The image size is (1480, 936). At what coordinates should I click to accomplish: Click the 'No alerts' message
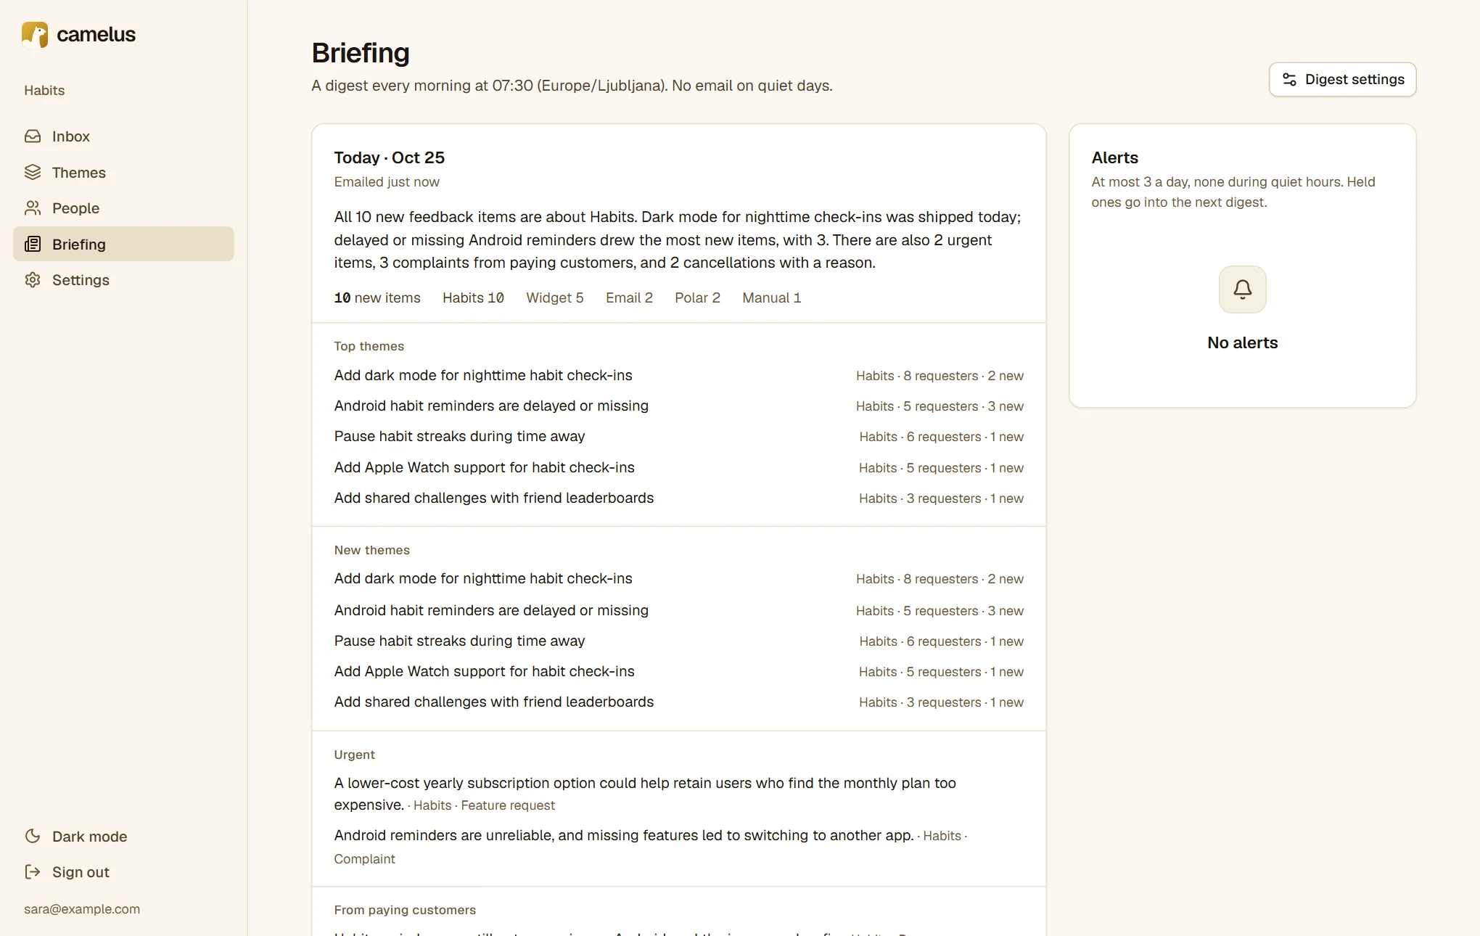1243,343
